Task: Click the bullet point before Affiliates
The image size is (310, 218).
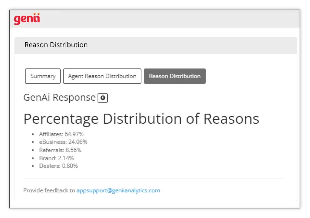Action: point(33,134)
